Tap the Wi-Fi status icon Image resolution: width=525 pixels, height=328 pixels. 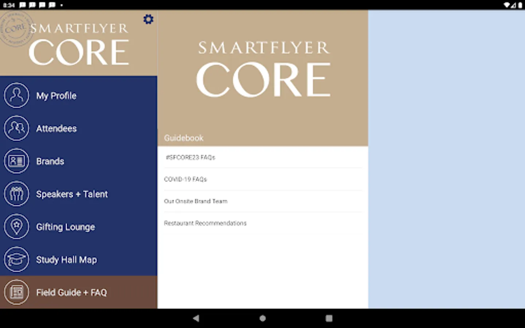(507, 5)
